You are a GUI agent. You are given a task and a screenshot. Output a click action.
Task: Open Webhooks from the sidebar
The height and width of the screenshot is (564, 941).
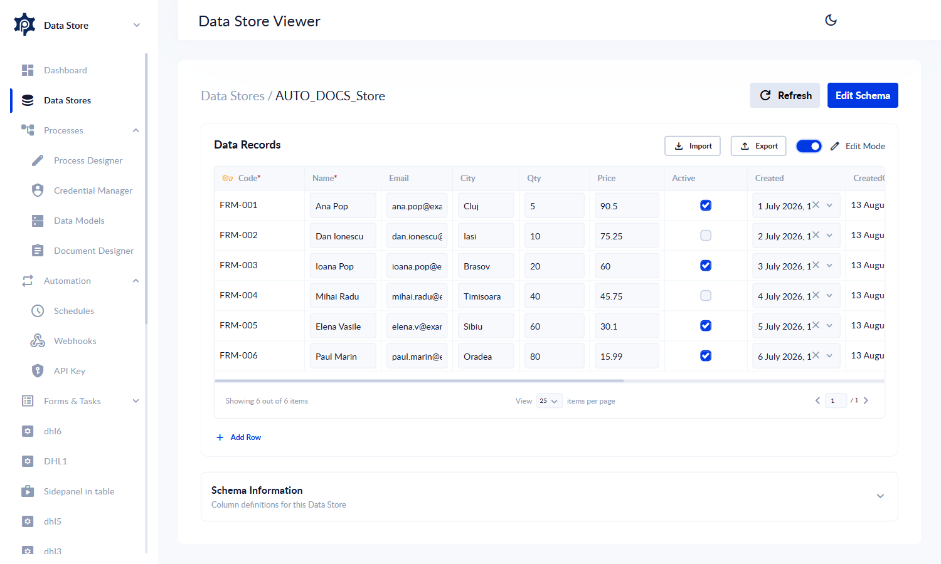(75, 341)
